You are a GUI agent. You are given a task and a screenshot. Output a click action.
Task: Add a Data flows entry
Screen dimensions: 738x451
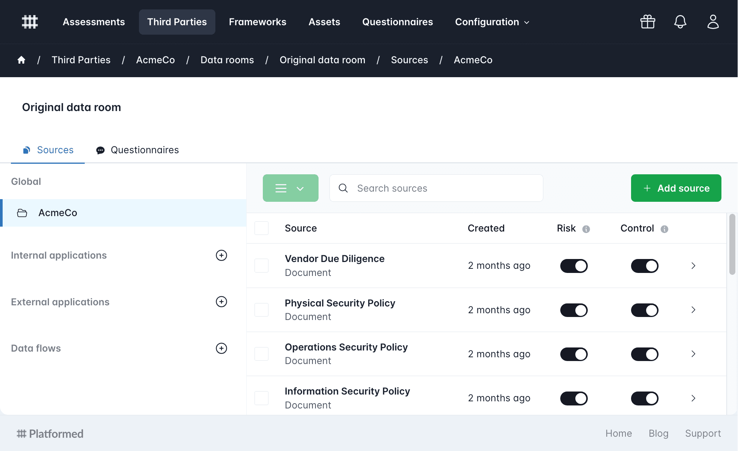coord(221,348)
